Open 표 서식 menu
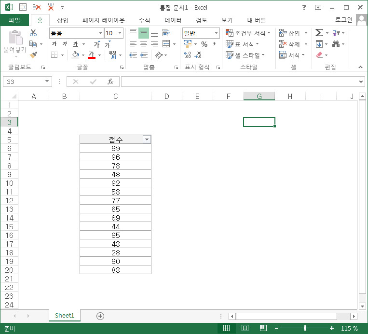The image size is (368, 334). (x=242, y=44)
